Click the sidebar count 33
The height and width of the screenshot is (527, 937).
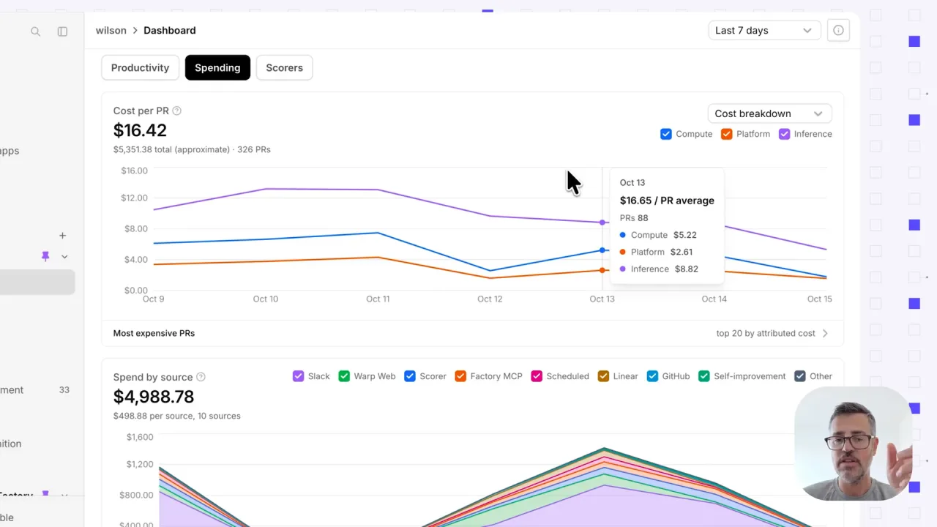click(x=64, y=390)
